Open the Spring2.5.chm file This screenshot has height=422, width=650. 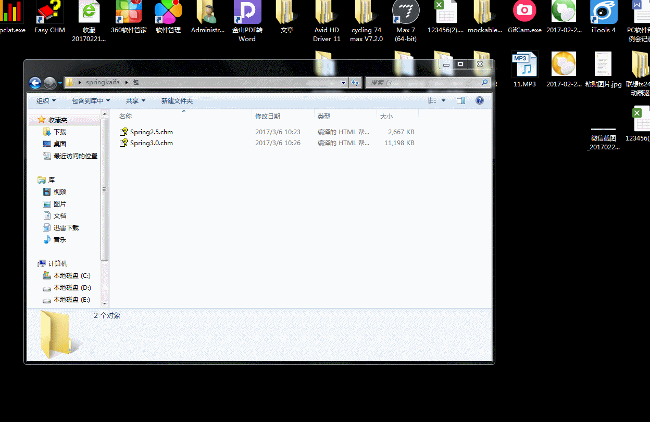(151, 132)
